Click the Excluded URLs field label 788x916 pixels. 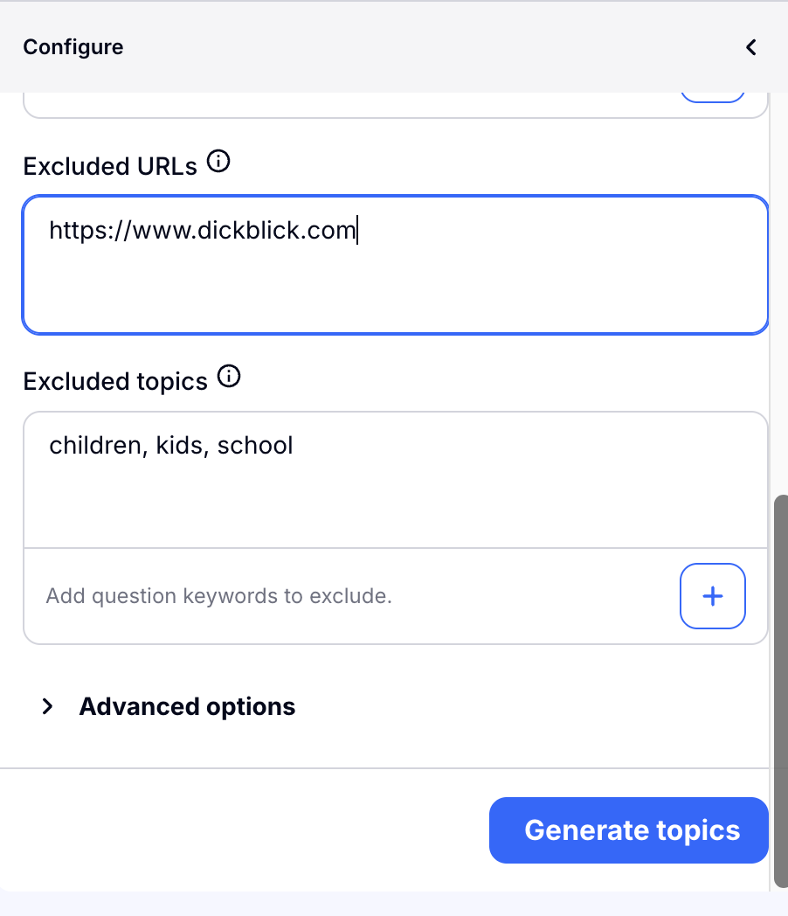point(111,166)
